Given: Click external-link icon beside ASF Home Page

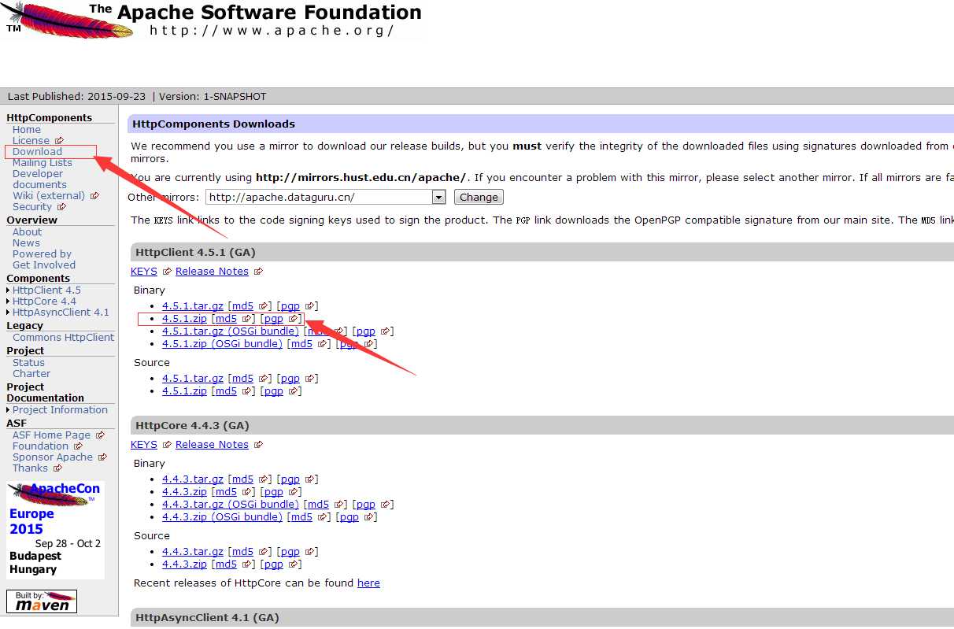Looking at the screenshot, I should pyautogui.click(x=100, y=435).
